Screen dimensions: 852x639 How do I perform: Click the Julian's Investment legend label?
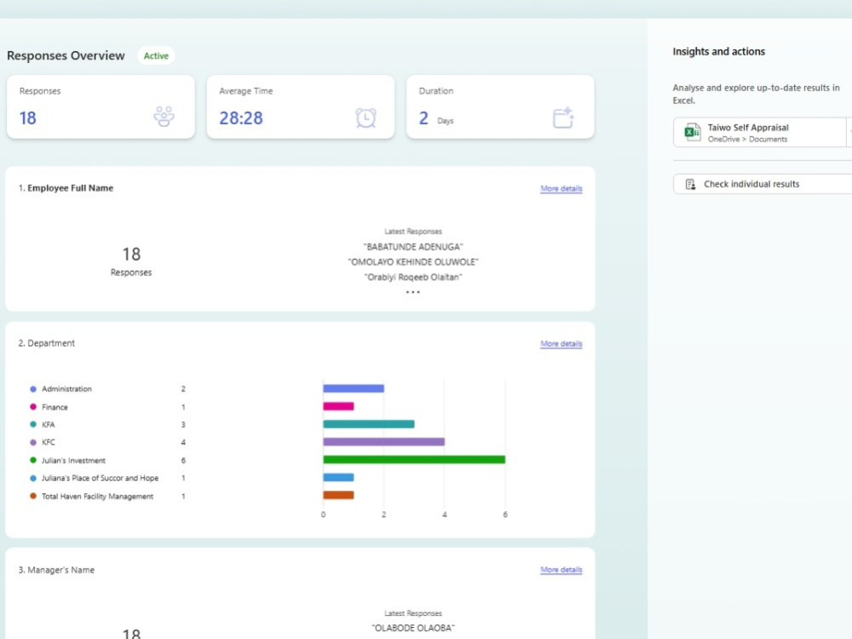click(73, 460)
